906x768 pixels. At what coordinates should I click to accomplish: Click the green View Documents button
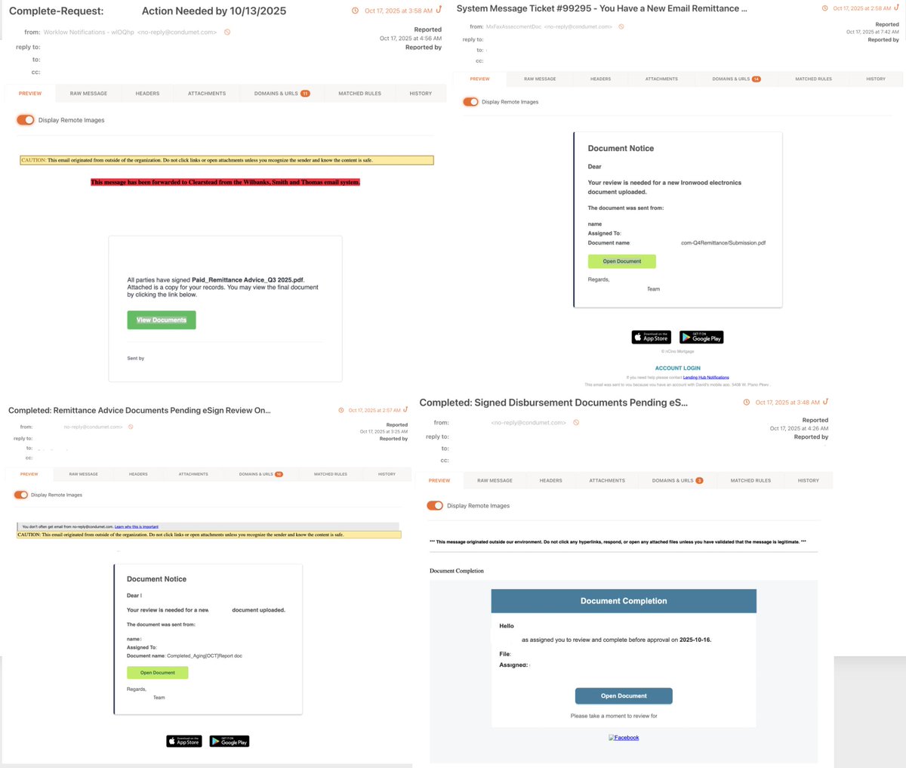click(162, 320)
